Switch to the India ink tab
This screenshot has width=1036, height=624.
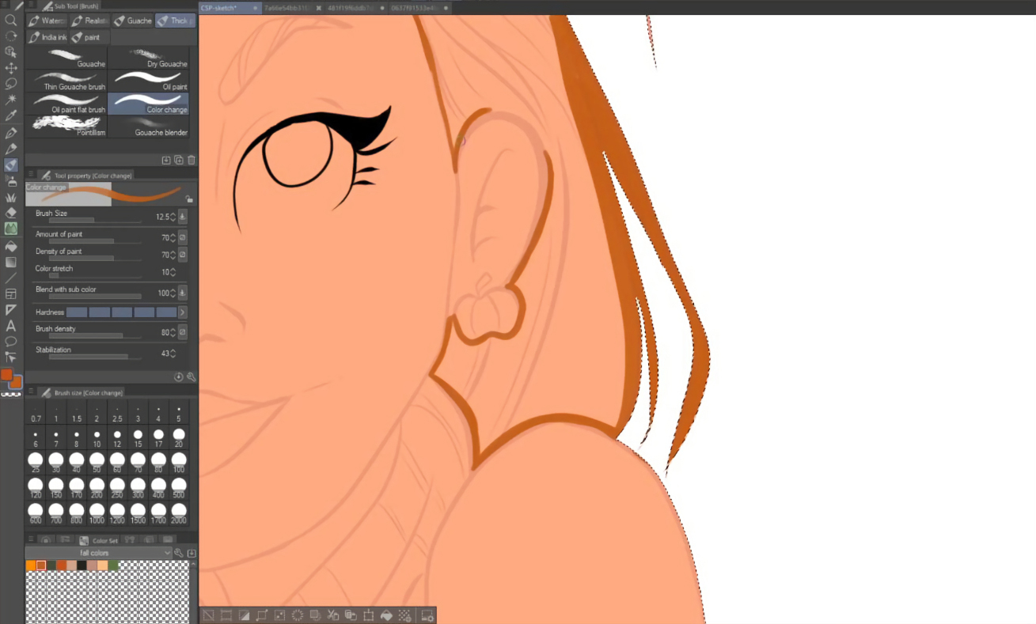[x=47, y=37]
